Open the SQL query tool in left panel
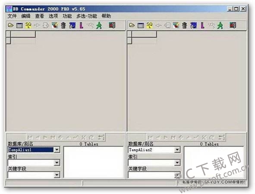The image size is (255, 194). point(28,25)
